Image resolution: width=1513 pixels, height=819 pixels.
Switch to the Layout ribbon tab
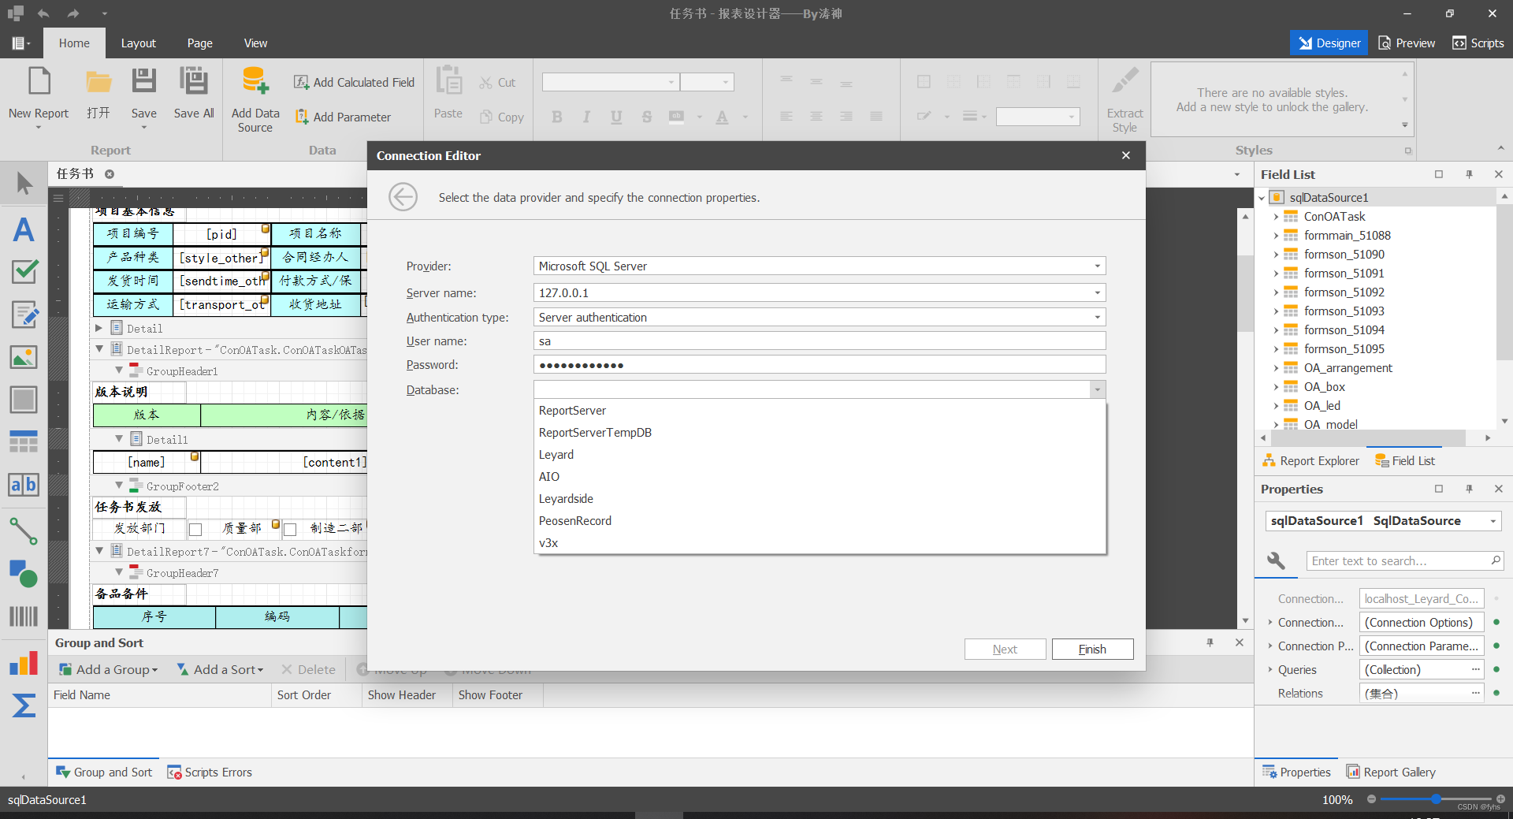(138, 43)
